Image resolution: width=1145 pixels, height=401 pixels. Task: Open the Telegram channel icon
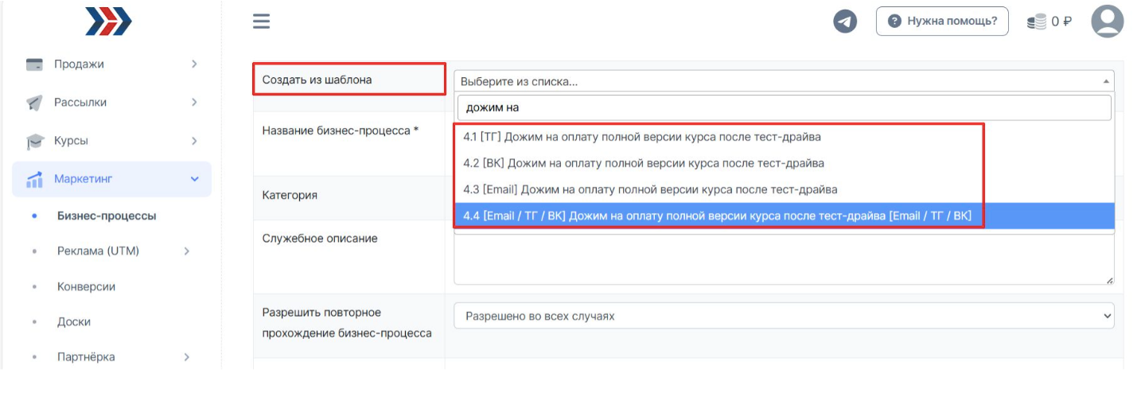[845, 21]
